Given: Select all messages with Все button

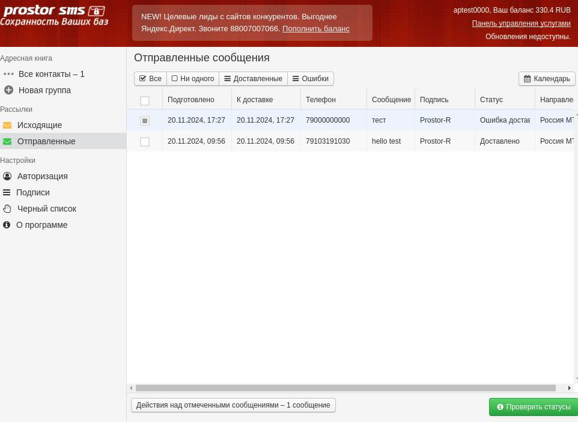Looking at the screenshot, I should coord(150,79).
